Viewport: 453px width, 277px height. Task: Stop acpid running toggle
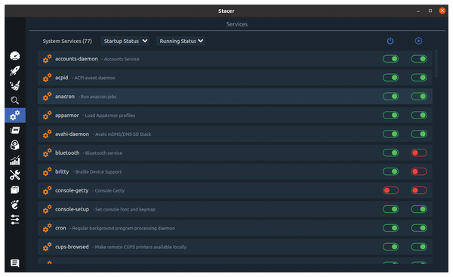click(x=419, y=78)
